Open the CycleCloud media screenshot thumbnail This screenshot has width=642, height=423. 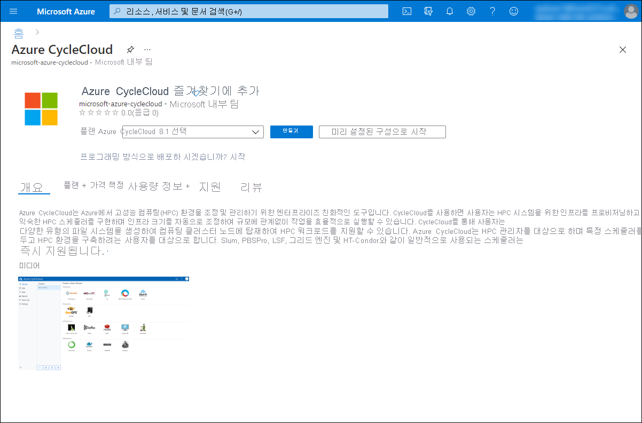click(x=104, y=322)
